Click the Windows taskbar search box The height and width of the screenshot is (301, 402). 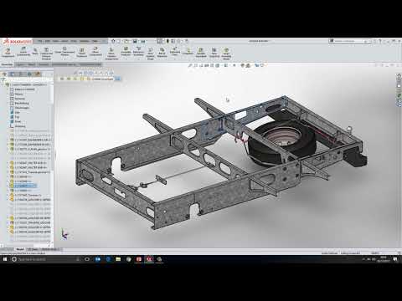point(45,259)
